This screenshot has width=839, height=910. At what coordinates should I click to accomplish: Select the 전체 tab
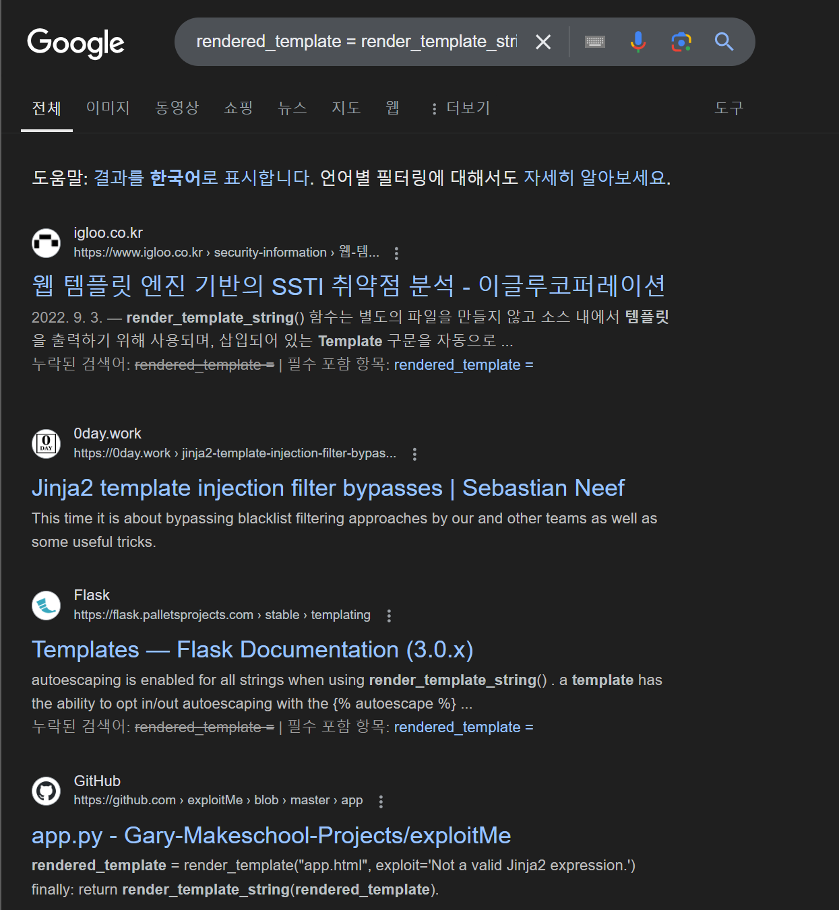[x=46, y=108]
